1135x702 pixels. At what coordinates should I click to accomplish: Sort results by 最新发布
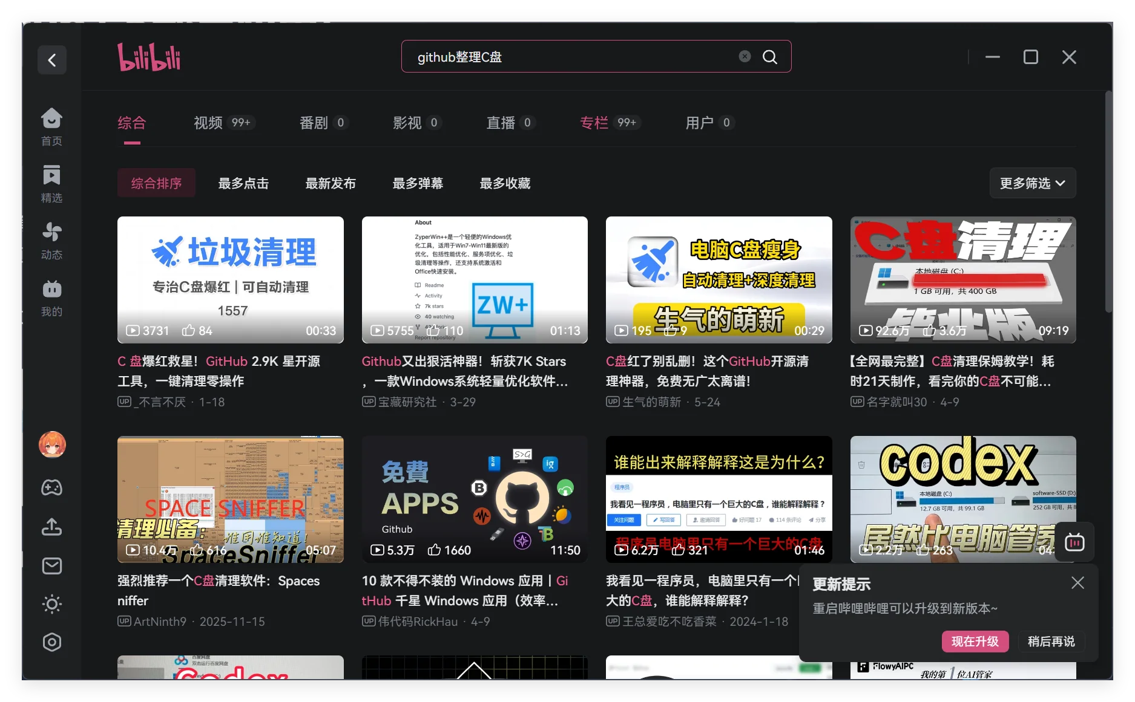pyautogui.click(x=331, y=183)
